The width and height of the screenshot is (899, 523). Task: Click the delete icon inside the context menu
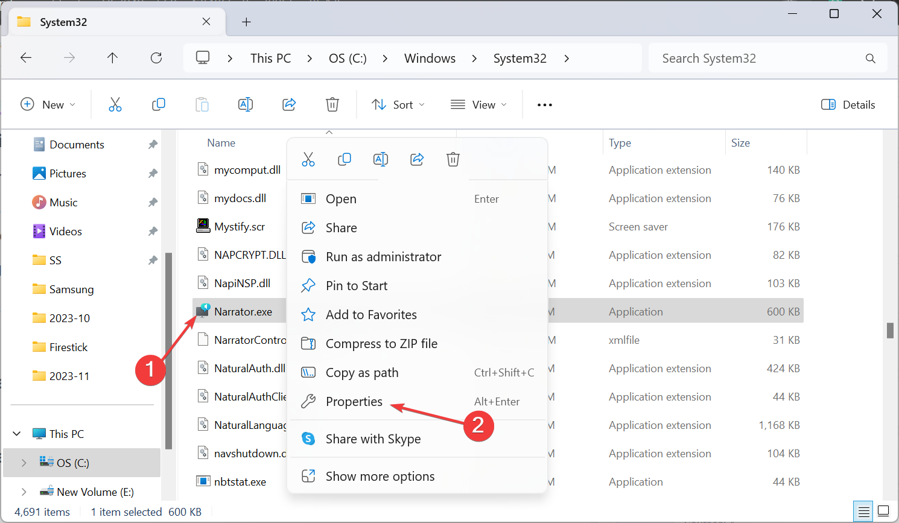coord(453,159)
